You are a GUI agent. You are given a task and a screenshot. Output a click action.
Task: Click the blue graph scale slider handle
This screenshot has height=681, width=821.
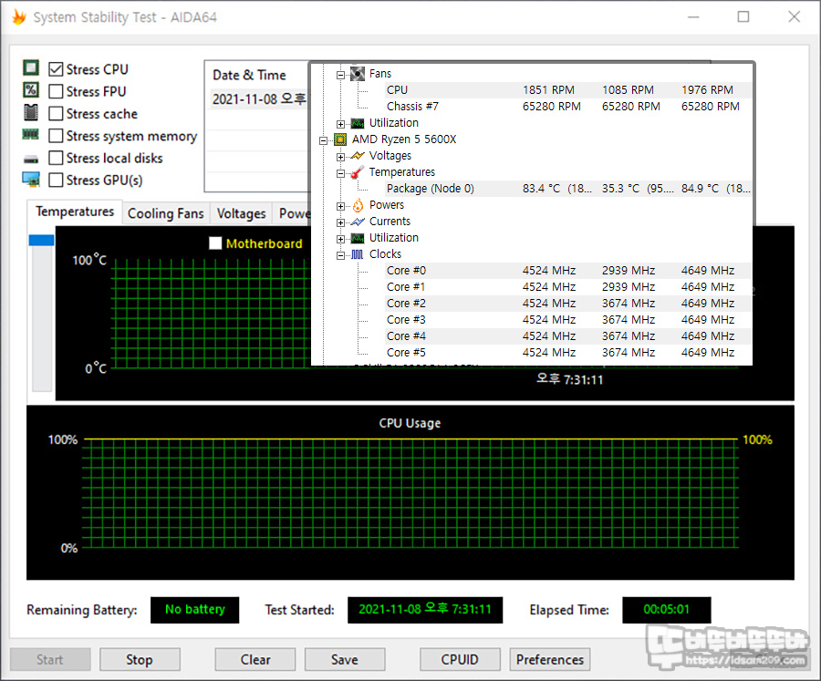pos(41,241)
